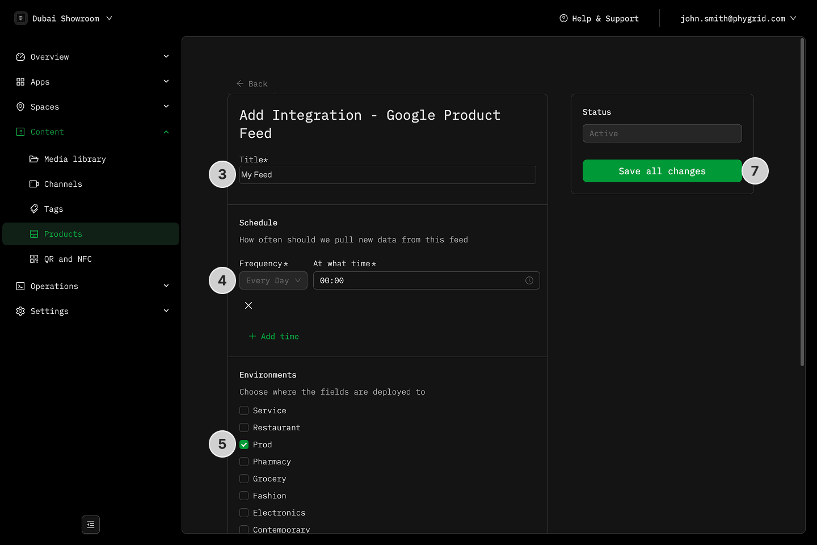The image size is (817, 545).
Task: Click the clock icon in time field
Action: tap(529, 280)
